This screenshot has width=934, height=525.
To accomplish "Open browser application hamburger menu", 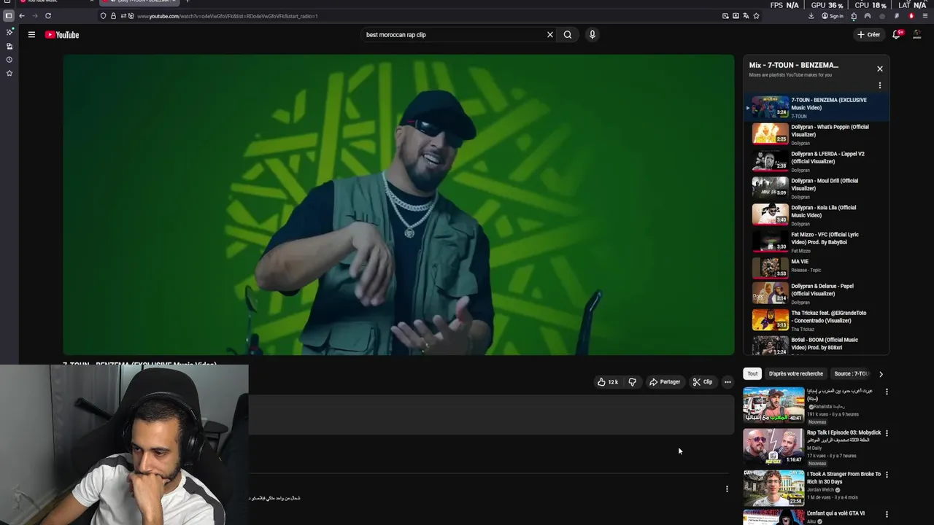I will (x=925, y=16).
